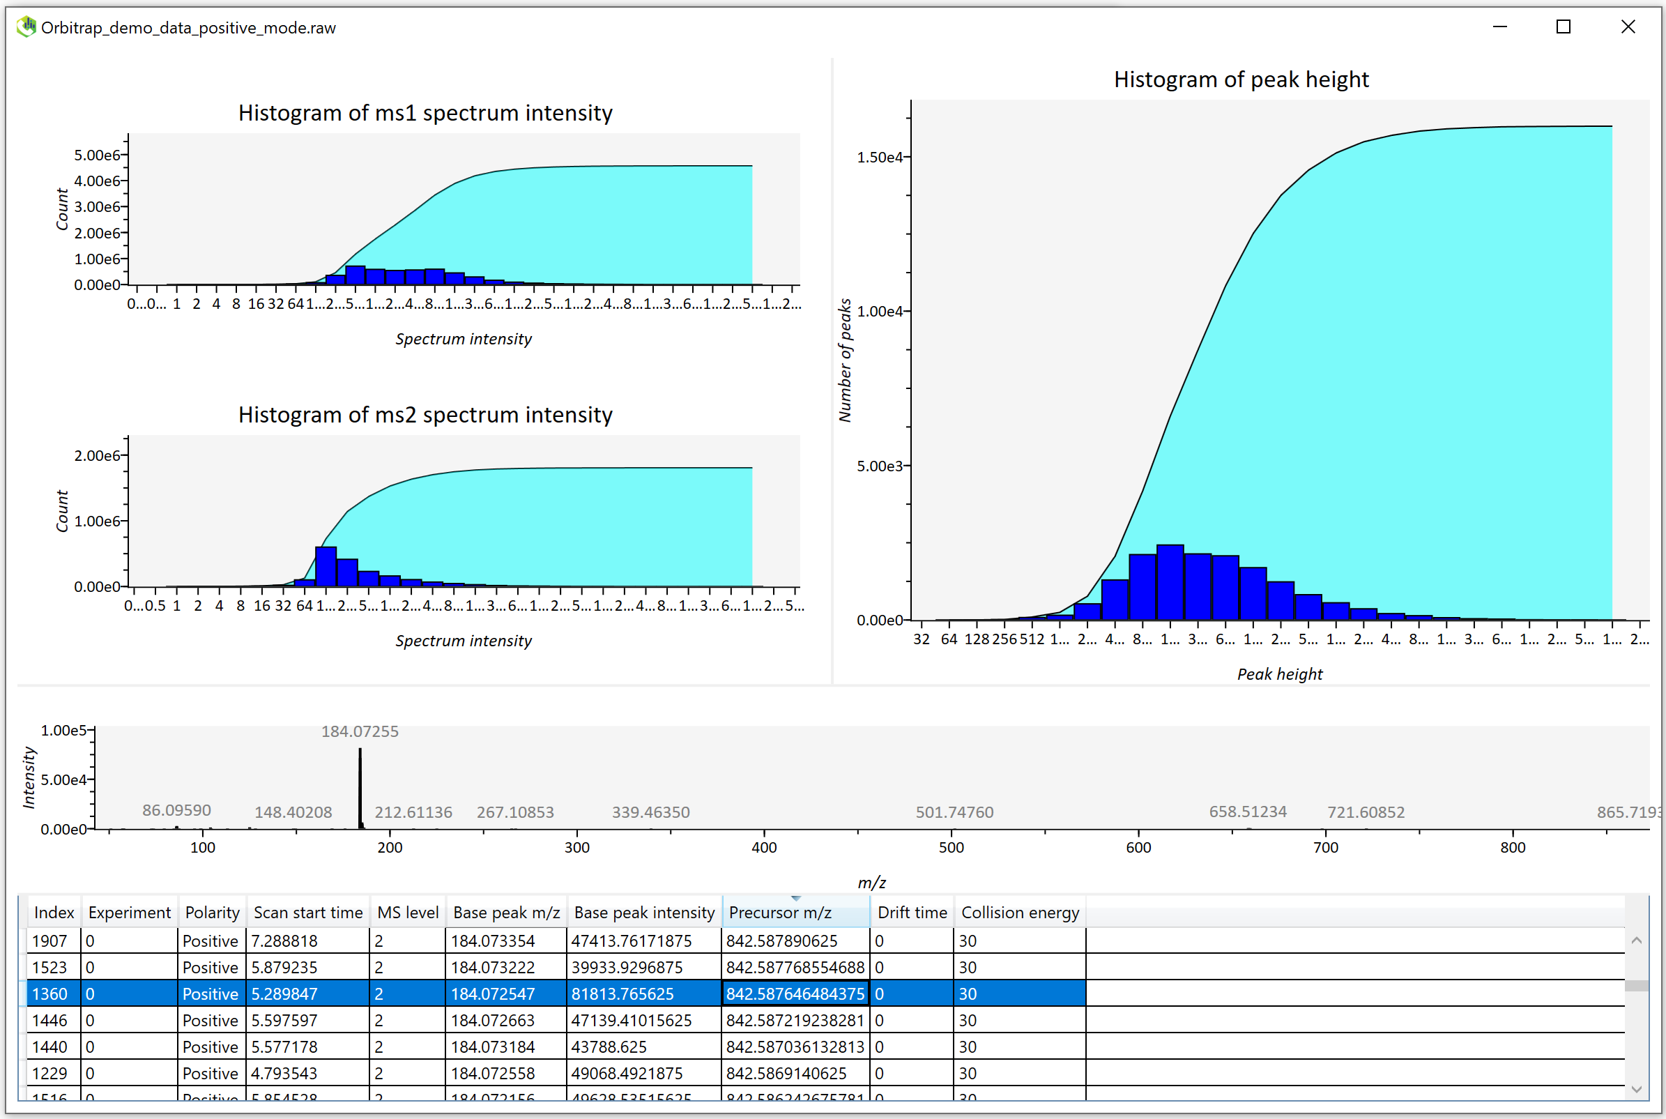Maximize the Orbitrap demo data window
Screen dimensions: 1666x1119
click(1563, 27)
